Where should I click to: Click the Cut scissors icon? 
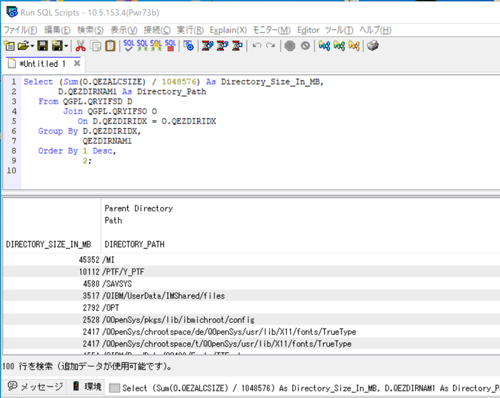81,46
